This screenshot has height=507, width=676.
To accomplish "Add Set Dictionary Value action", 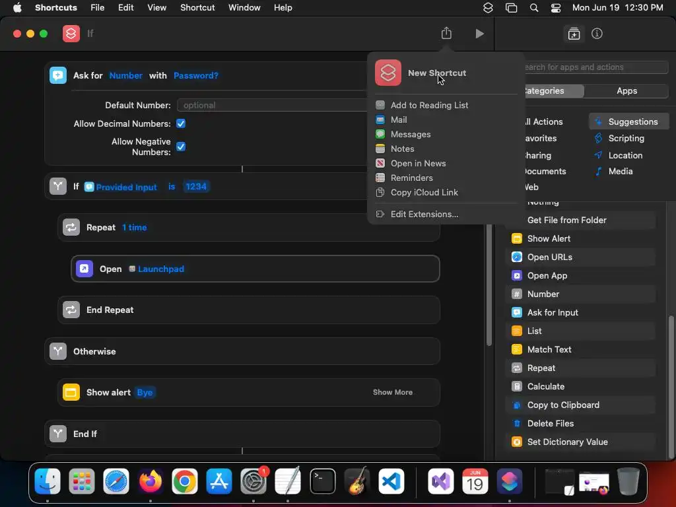I will [x=580, y=442].
